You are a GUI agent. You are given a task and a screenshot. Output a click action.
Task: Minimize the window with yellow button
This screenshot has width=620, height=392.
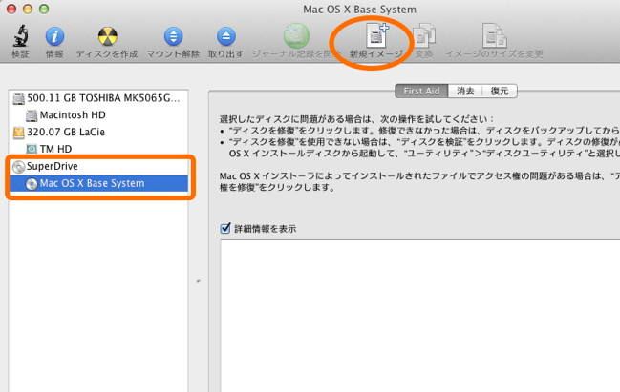tap(28, 9)
